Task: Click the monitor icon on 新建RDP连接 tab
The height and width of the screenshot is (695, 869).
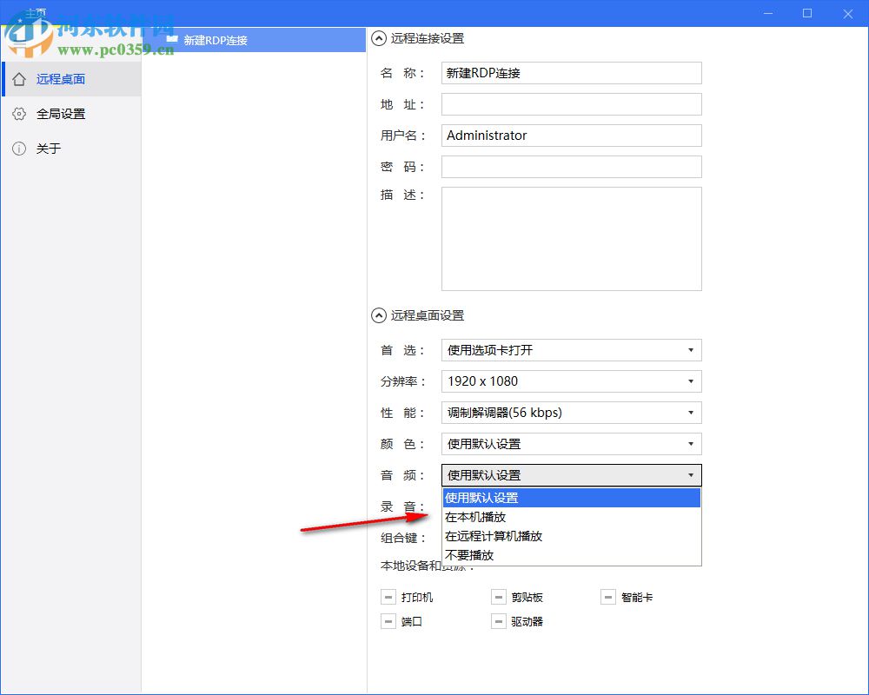Action: point(172,39)
